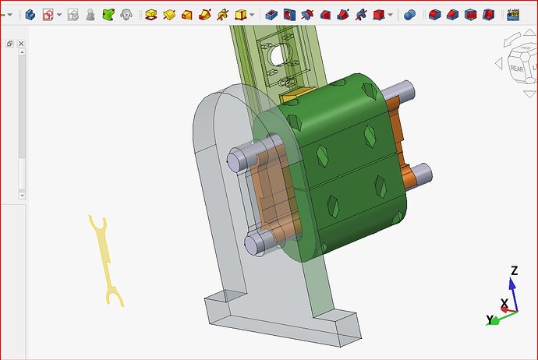The image size is (538, 360).
Task: Float the side panel with undock button
Action: click(x=9, y=44)
